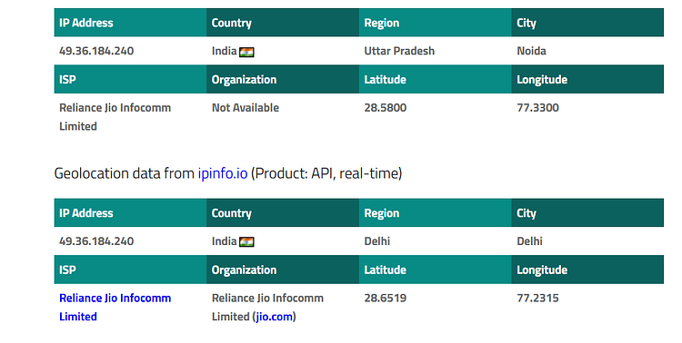Click the longitude value 77.3300
The width and height of the screenshot is (682, 343).
click(x=538, y=108)
